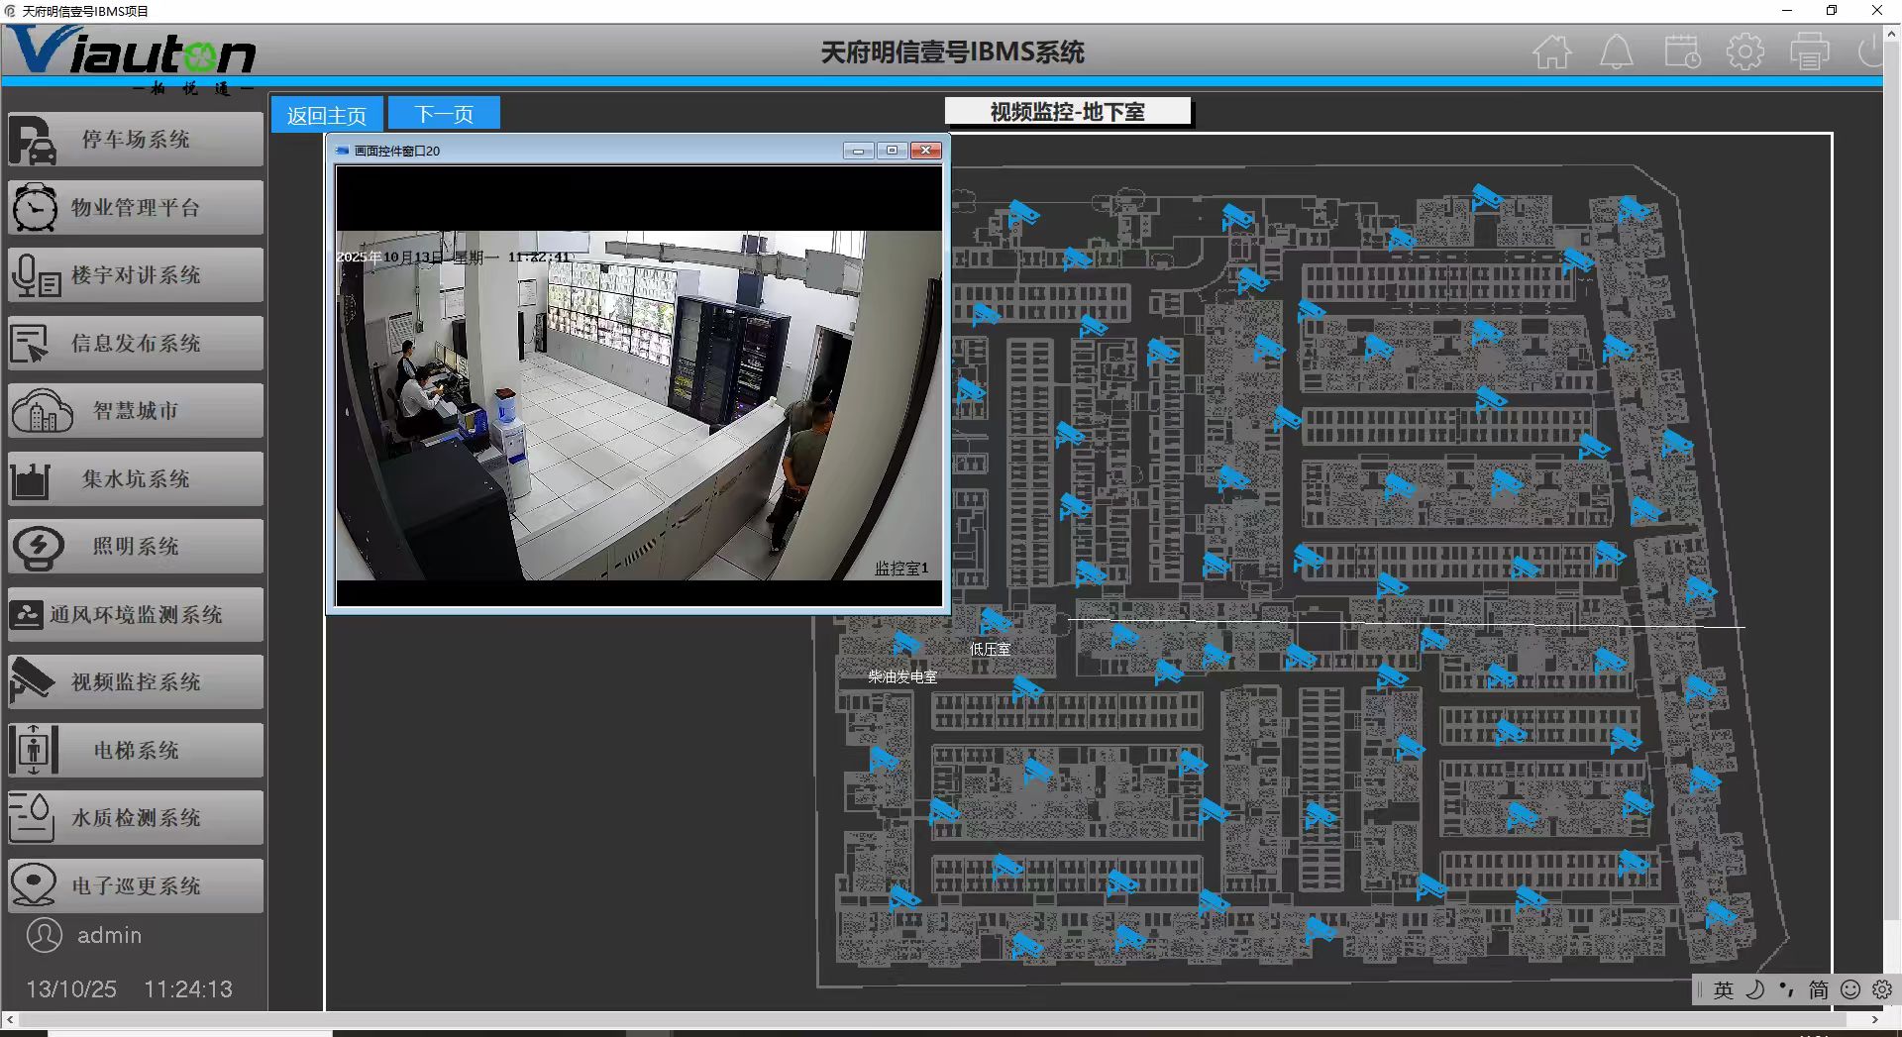Click the 低压室 label on the map
The width and height of the screenshot is (1902, 1037).
coord(990,650)
